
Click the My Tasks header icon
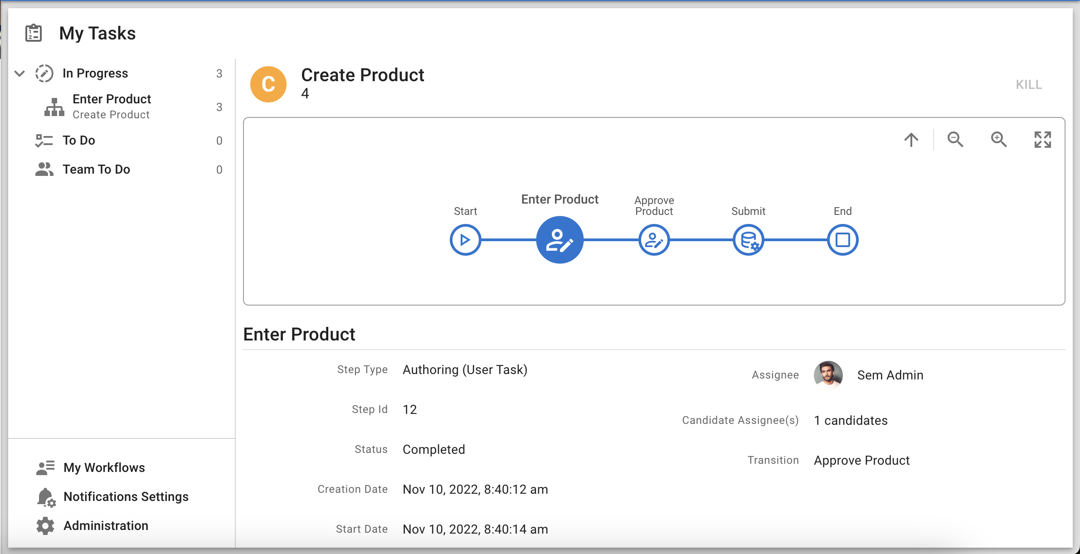[x=33, y=33]
